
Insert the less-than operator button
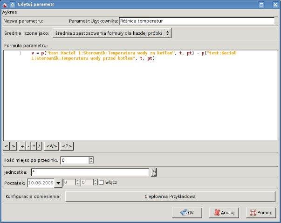(x=6, y=146)
